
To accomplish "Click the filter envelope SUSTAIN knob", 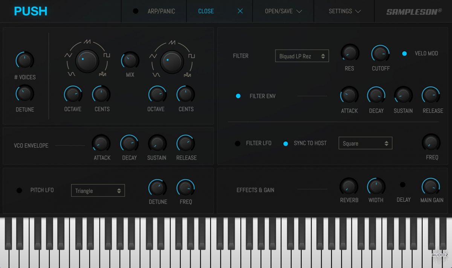I will [403, 96].
